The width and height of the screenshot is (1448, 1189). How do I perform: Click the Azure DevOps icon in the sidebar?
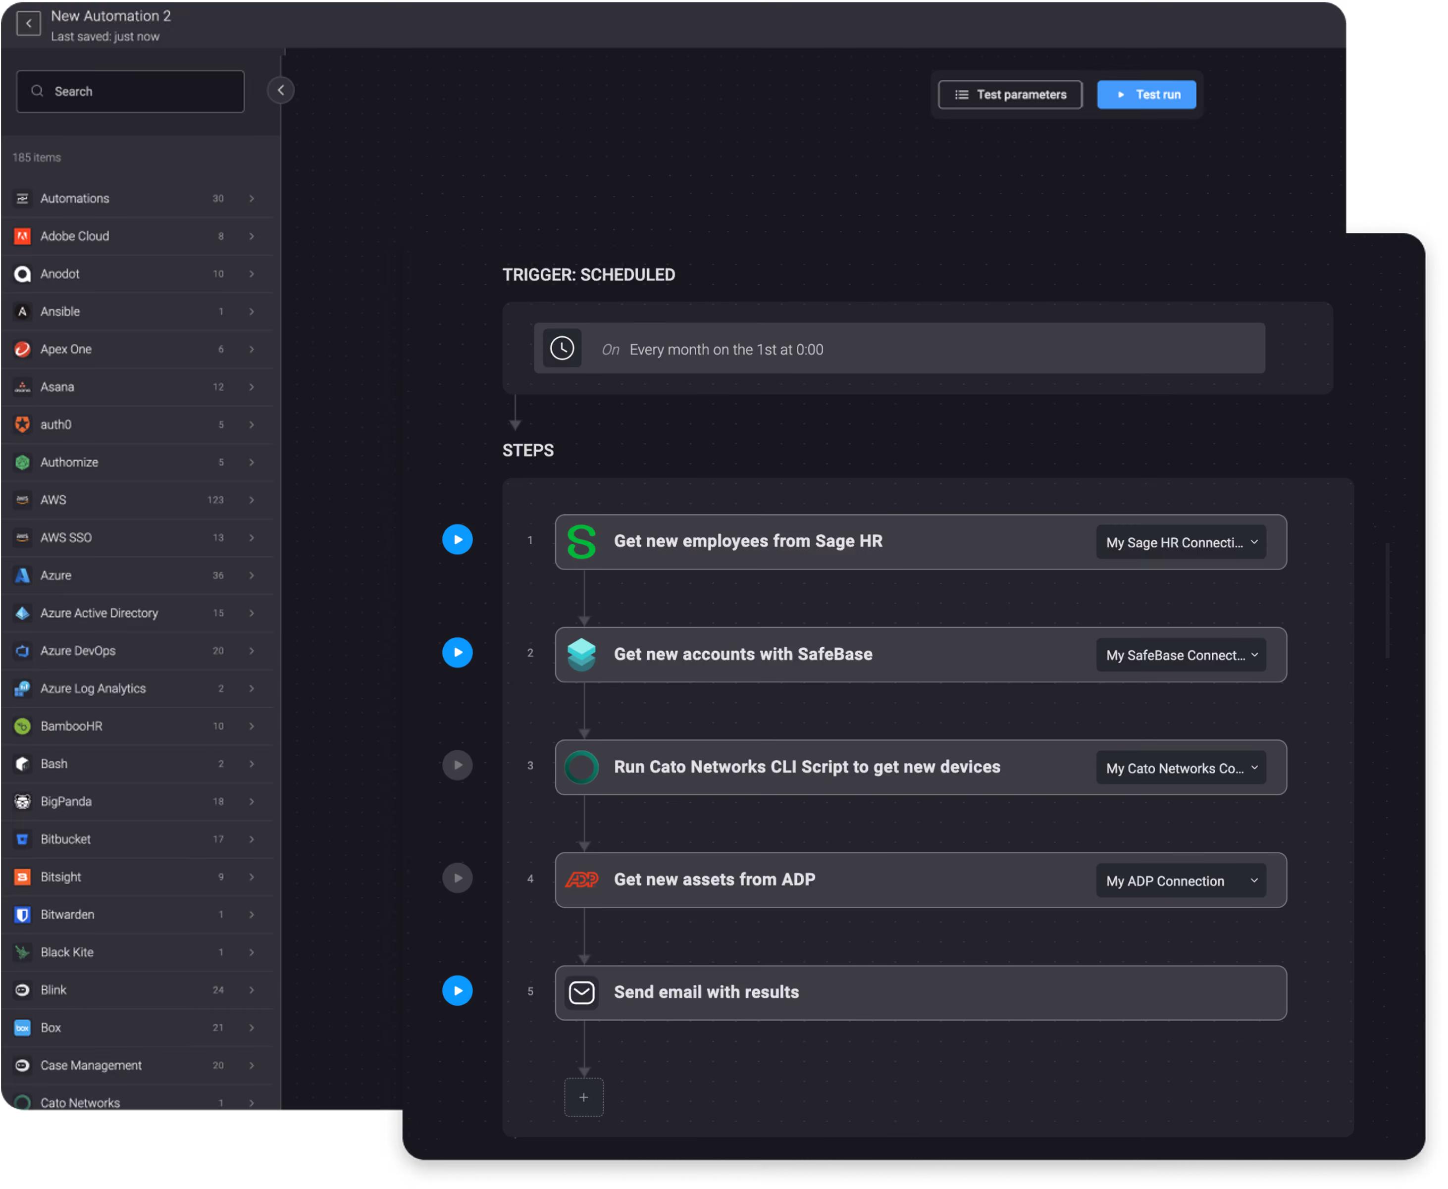pyautogui.click(x=23, y=651)
